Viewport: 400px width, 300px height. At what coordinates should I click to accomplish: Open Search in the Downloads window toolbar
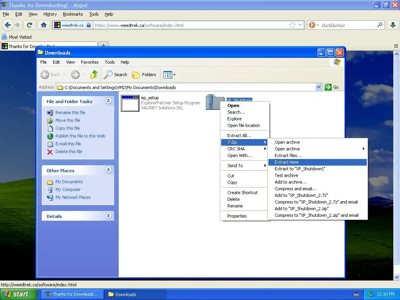tap(116, 75)
